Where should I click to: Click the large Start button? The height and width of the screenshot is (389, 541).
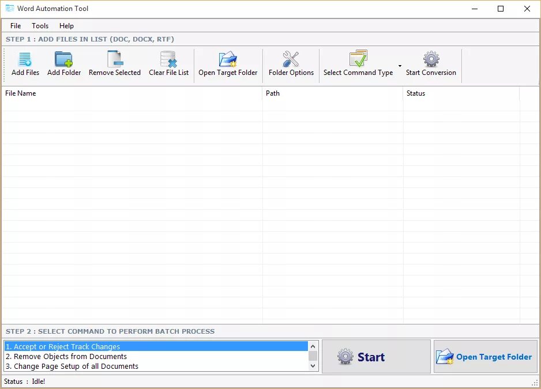(x=376, y=357)
